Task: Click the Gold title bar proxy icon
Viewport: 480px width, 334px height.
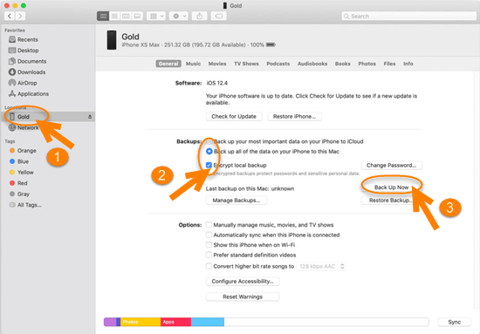Action: pyautogui.click(x=225, y=5)
